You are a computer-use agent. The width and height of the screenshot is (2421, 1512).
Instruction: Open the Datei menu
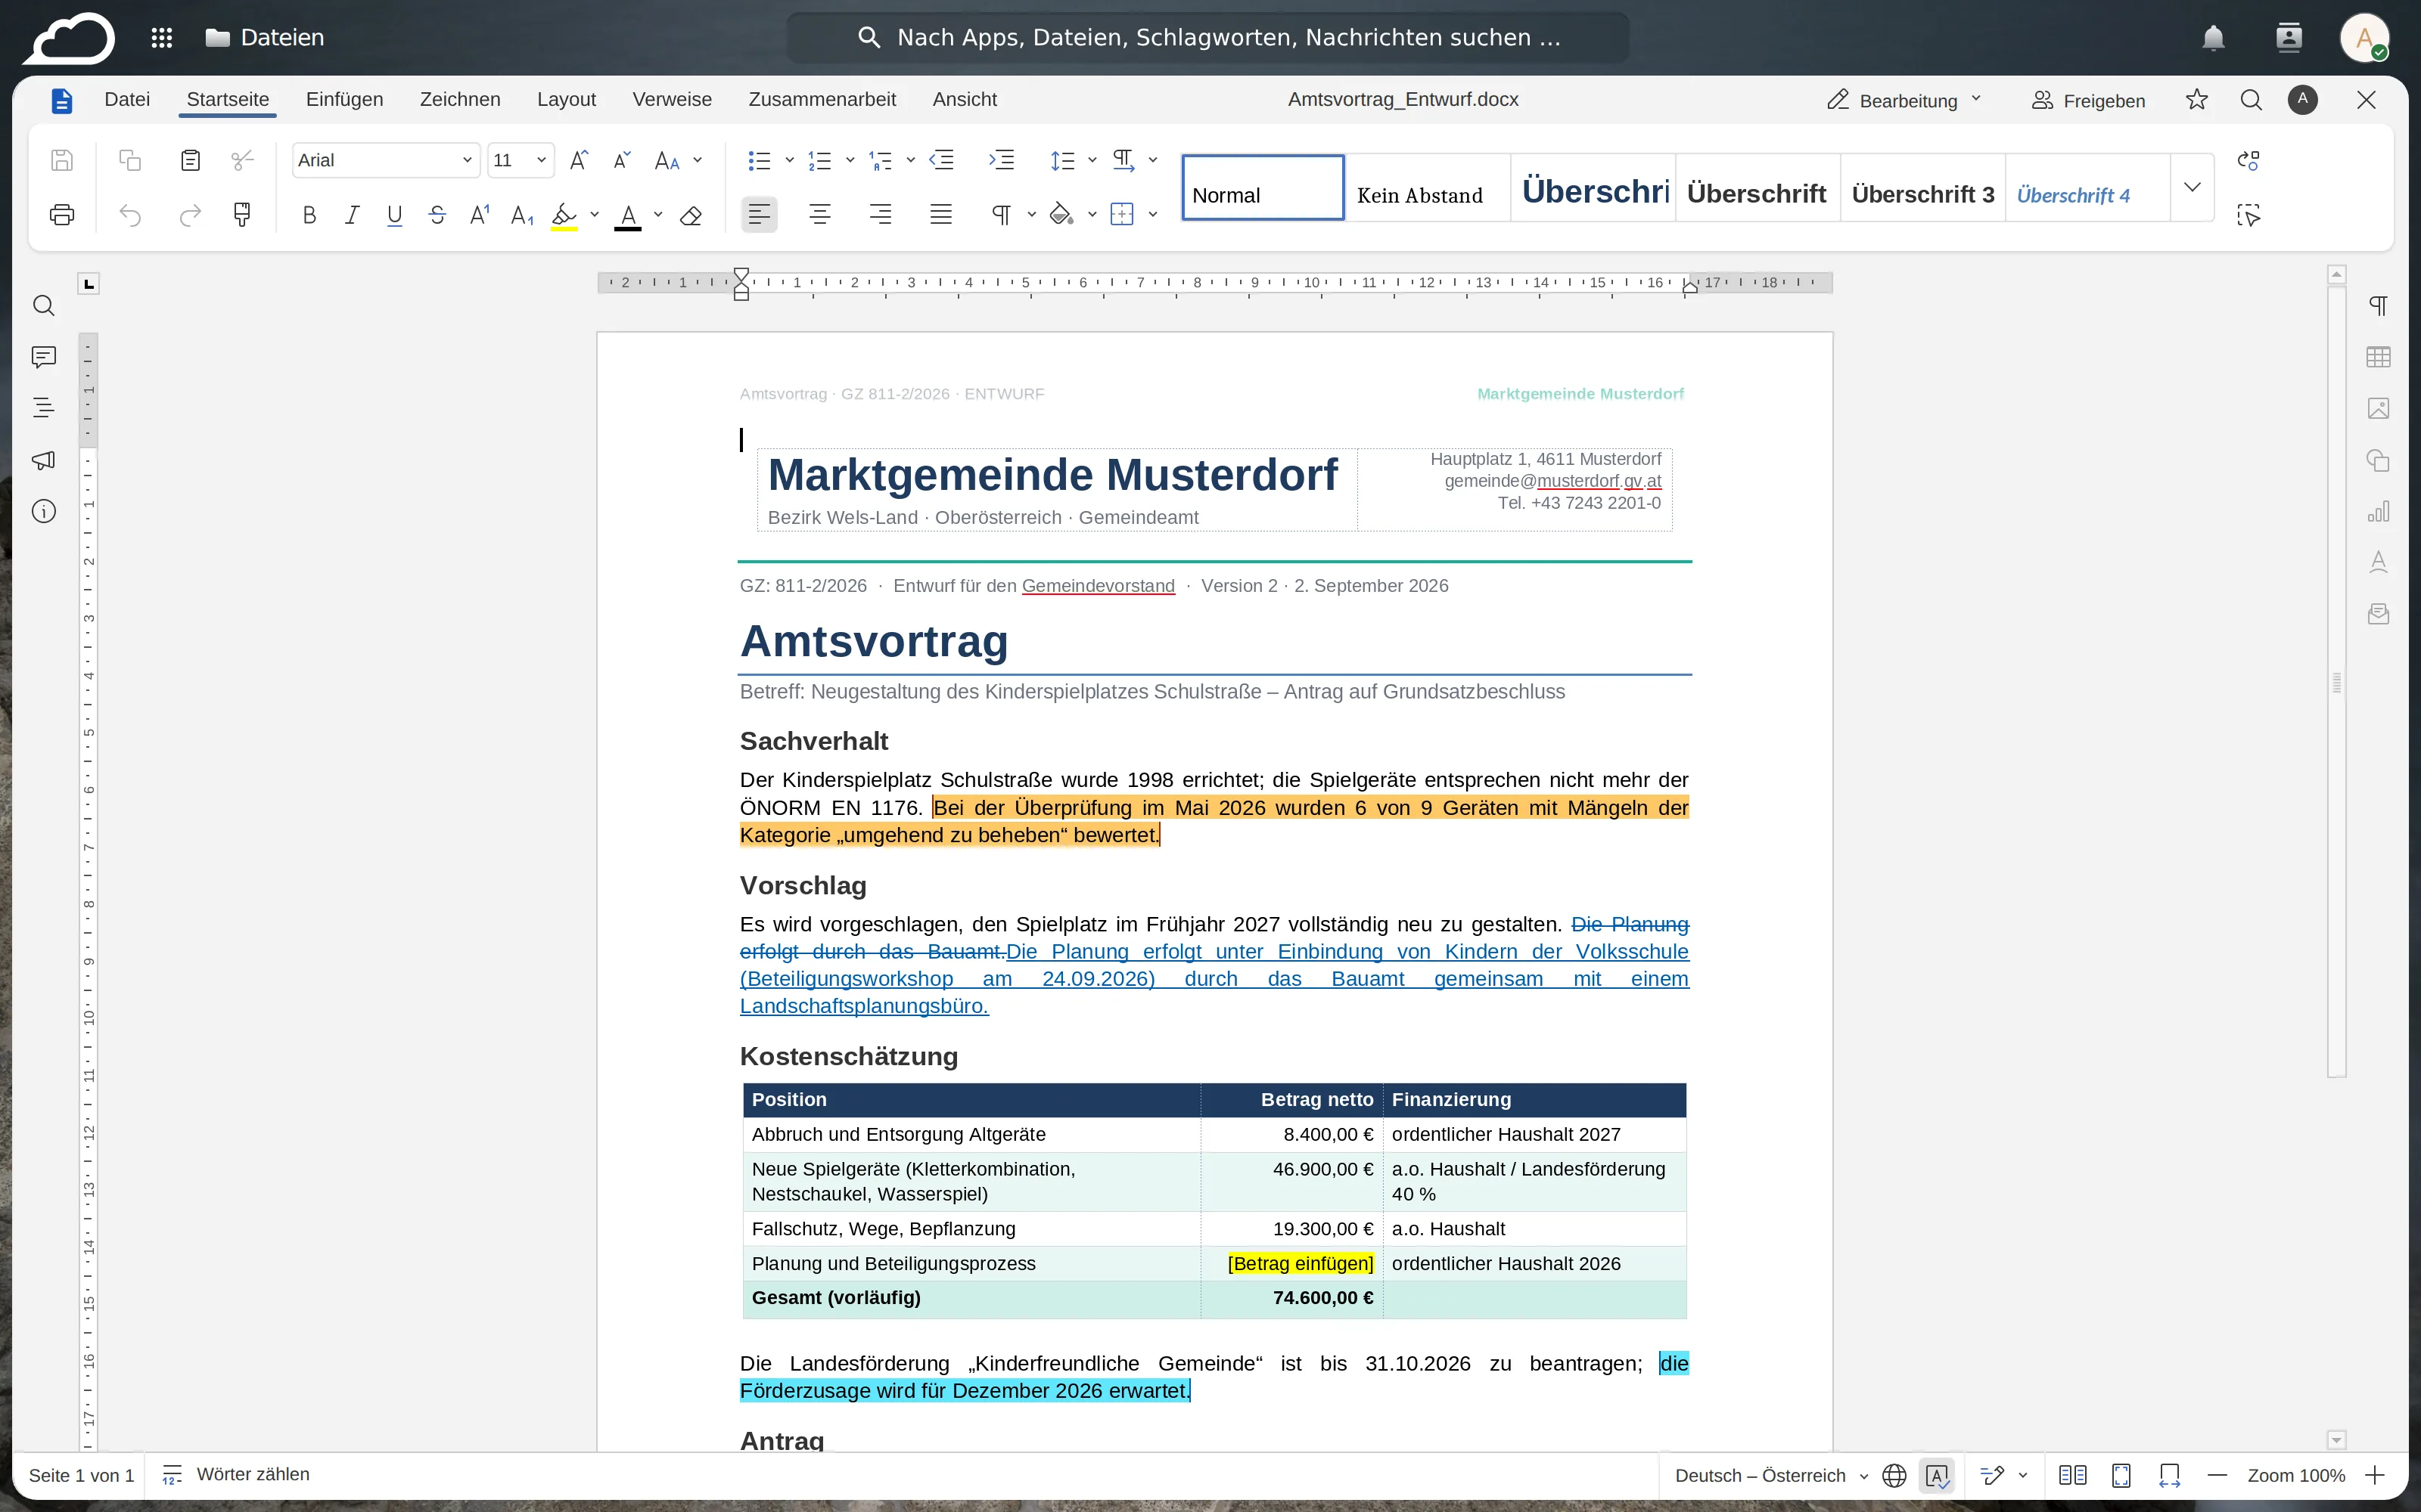tap(127, 99)
